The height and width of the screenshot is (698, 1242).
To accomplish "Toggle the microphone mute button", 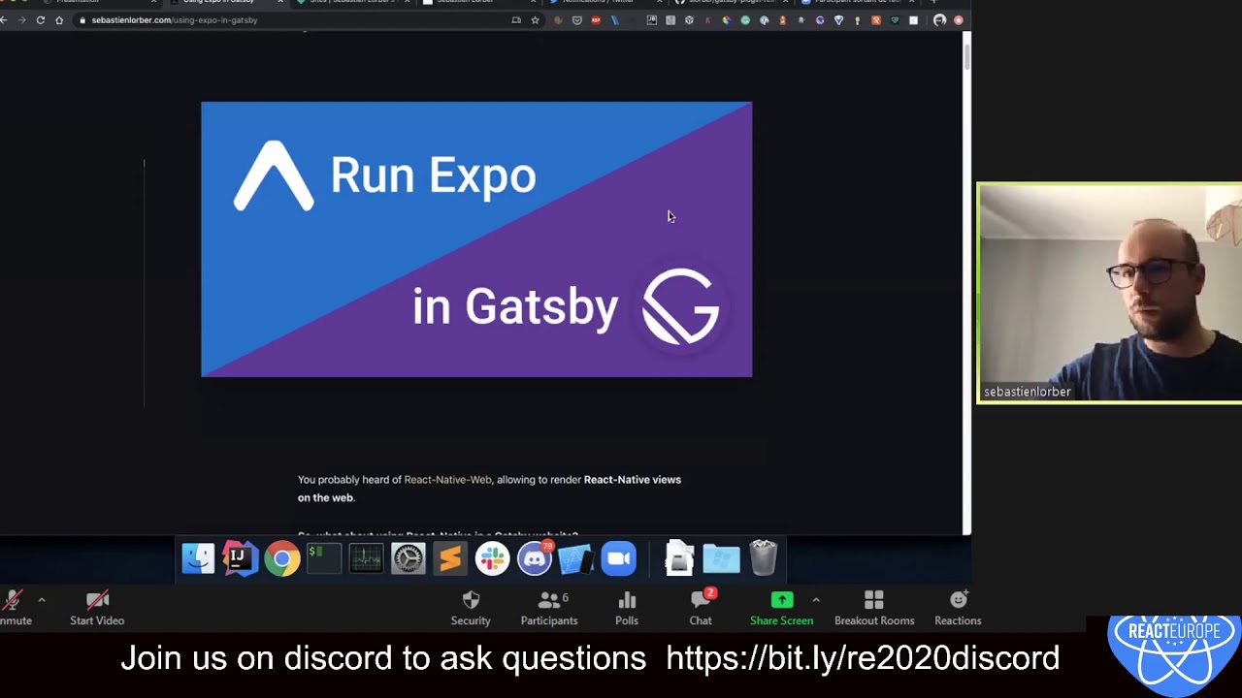I will tap(13, 608).
